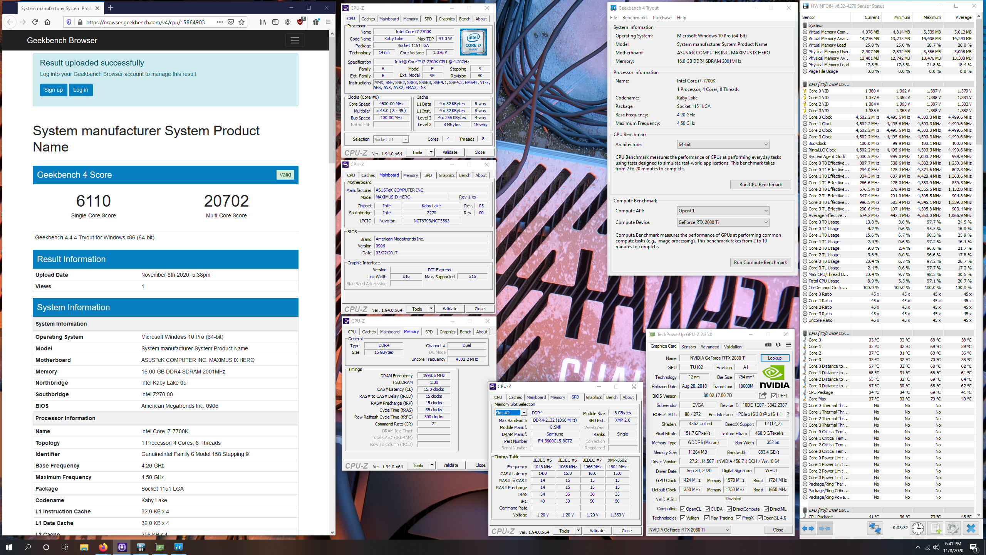Toggle DirectCompute checkbox
986x555 pixels.
pyautogui.click(x=729, y=509)
